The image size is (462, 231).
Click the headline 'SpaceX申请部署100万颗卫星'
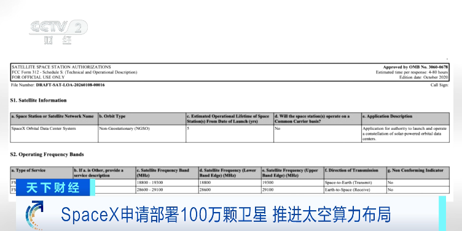pos(164,214)
